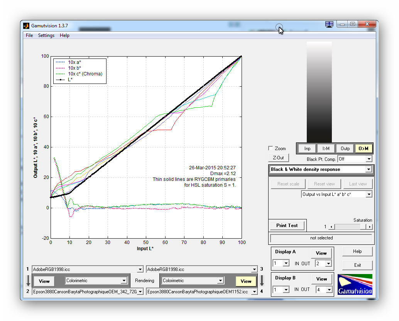Click the right down arrow beside profile 3
The image size is (399, 321).
click(262, 281)
